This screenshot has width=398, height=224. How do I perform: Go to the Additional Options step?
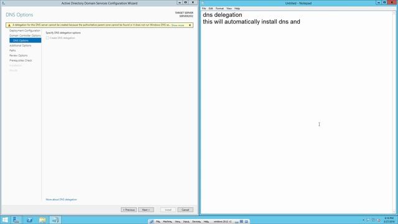coord(21,45)
